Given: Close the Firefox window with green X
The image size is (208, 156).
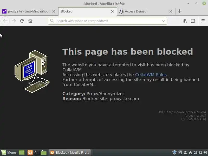Looking at the screenshot, I should [204, 3].
